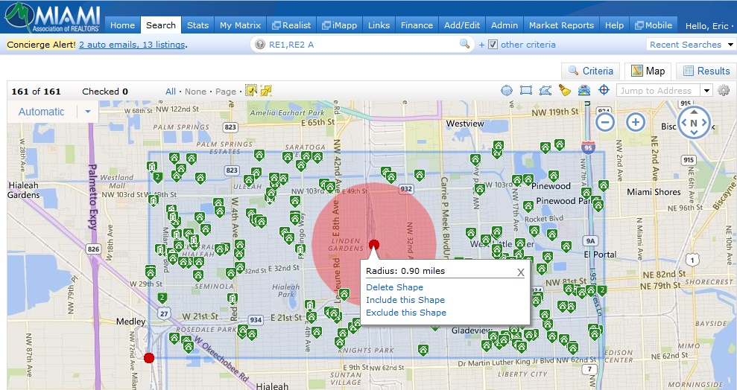Click the Delete Shape link
This screenshot has width=737, height=390.
(x=394, y=287)
